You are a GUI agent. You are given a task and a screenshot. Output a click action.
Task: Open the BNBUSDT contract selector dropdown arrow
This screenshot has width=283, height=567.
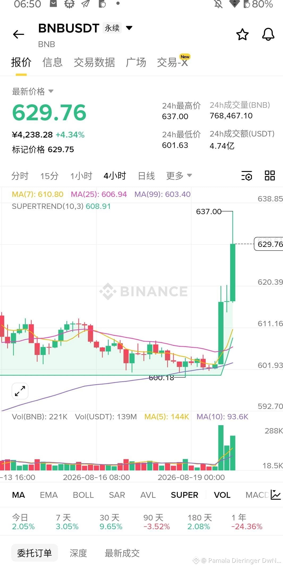coord(129,28)
